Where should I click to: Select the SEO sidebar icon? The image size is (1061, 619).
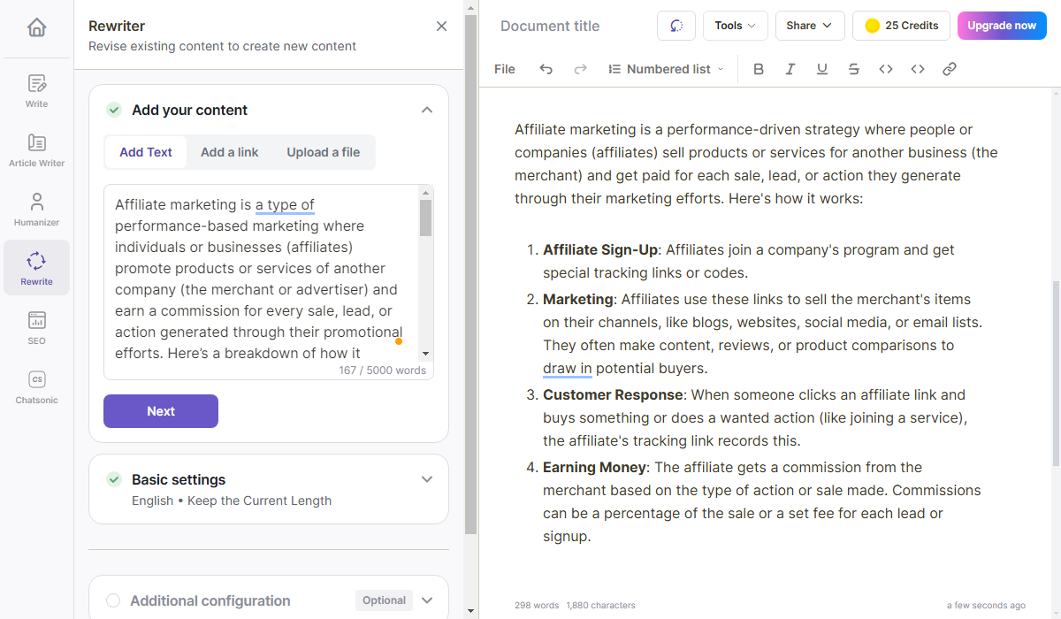point(36,327)
